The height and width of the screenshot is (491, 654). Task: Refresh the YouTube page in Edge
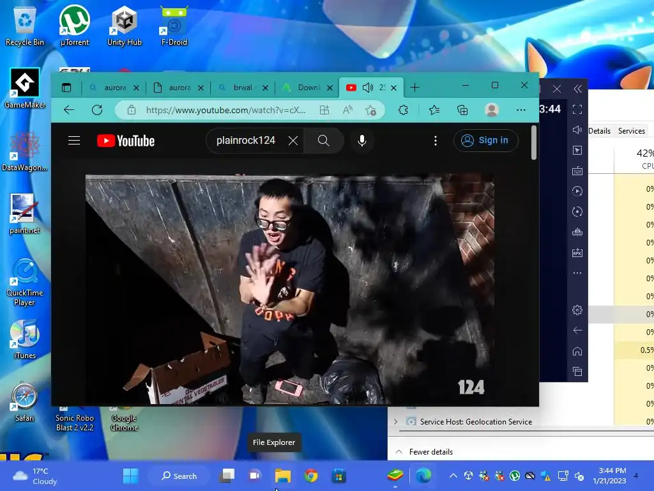tap(97, 110)
